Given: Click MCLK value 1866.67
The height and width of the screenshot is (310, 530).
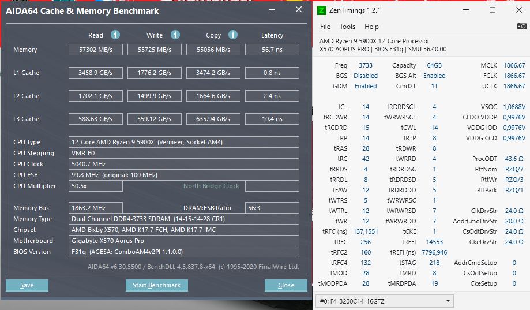Looking at the screenshot, I should (x=514, y=65).
